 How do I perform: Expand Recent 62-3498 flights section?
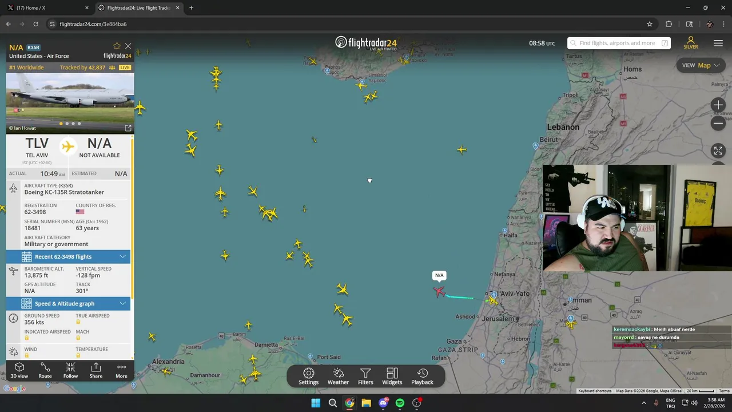pyautogui.click(x=68, y=256)
